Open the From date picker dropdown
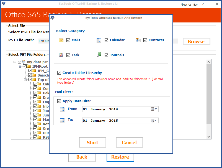This screenshot has width=222, height=168. pos(154,109)
